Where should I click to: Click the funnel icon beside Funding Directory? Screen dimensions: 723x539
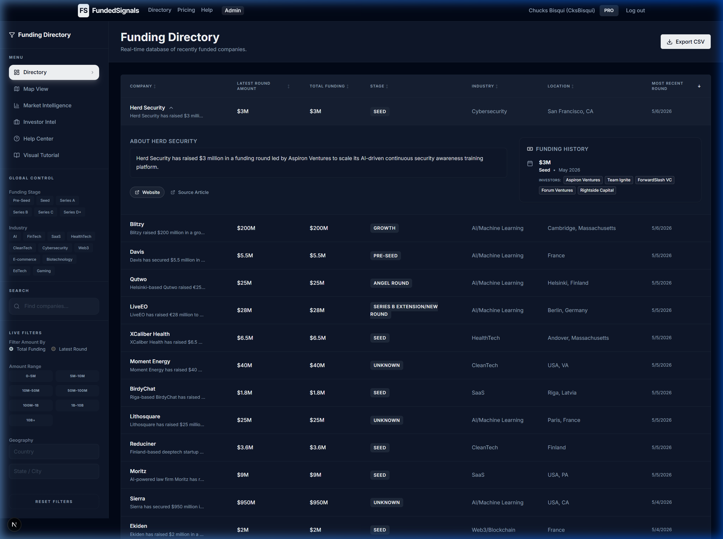[x=12, y=35]
